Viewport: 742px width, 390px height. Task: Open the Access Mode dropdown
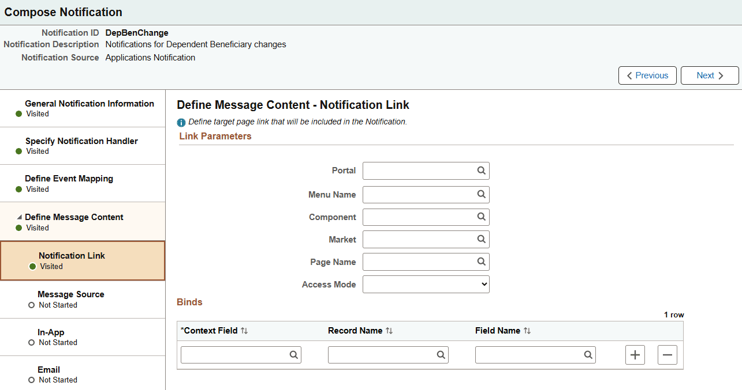tap(426, 284)
